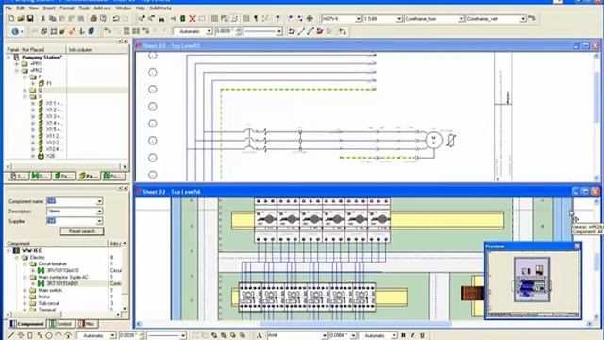
Task: Open the Window menu
Action: tap(124, 8)
